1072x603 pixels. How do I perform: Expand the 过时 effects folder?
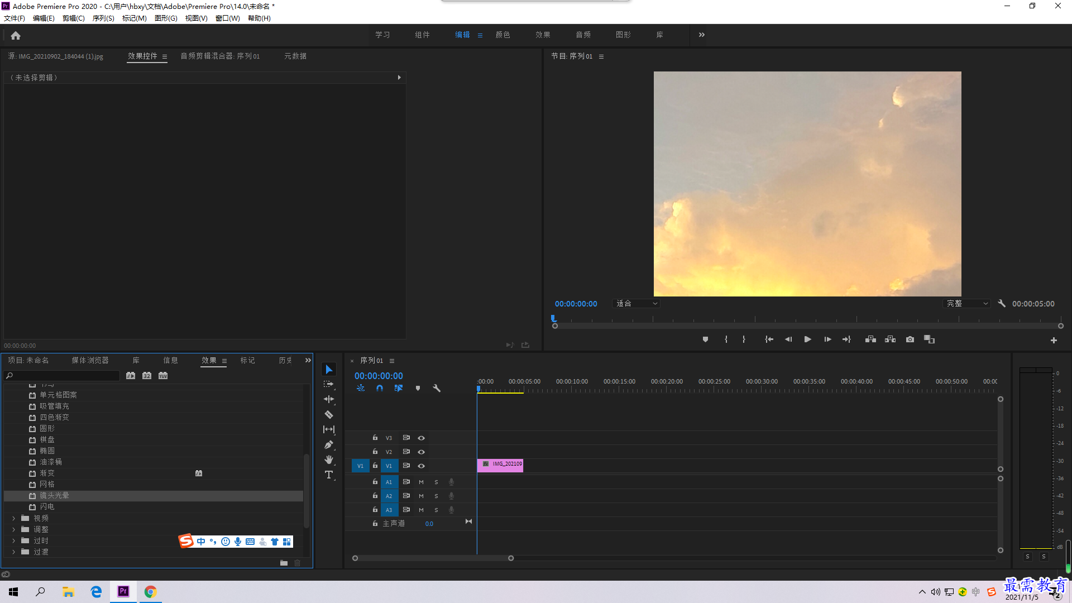click(x=13, y=540)
